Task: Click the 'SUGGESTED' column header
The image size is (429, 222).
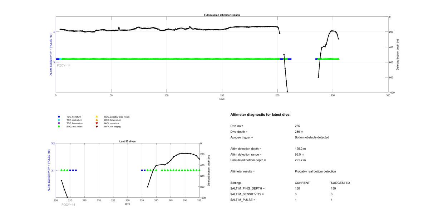Action: [340, 183]
